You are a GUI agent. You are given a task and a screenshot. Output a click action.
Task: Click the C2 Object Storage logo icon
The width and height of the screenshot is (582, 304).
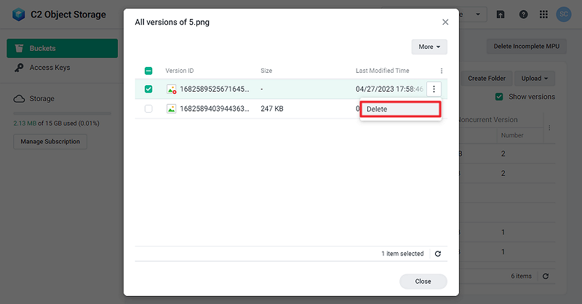click(x=19, y=15)
